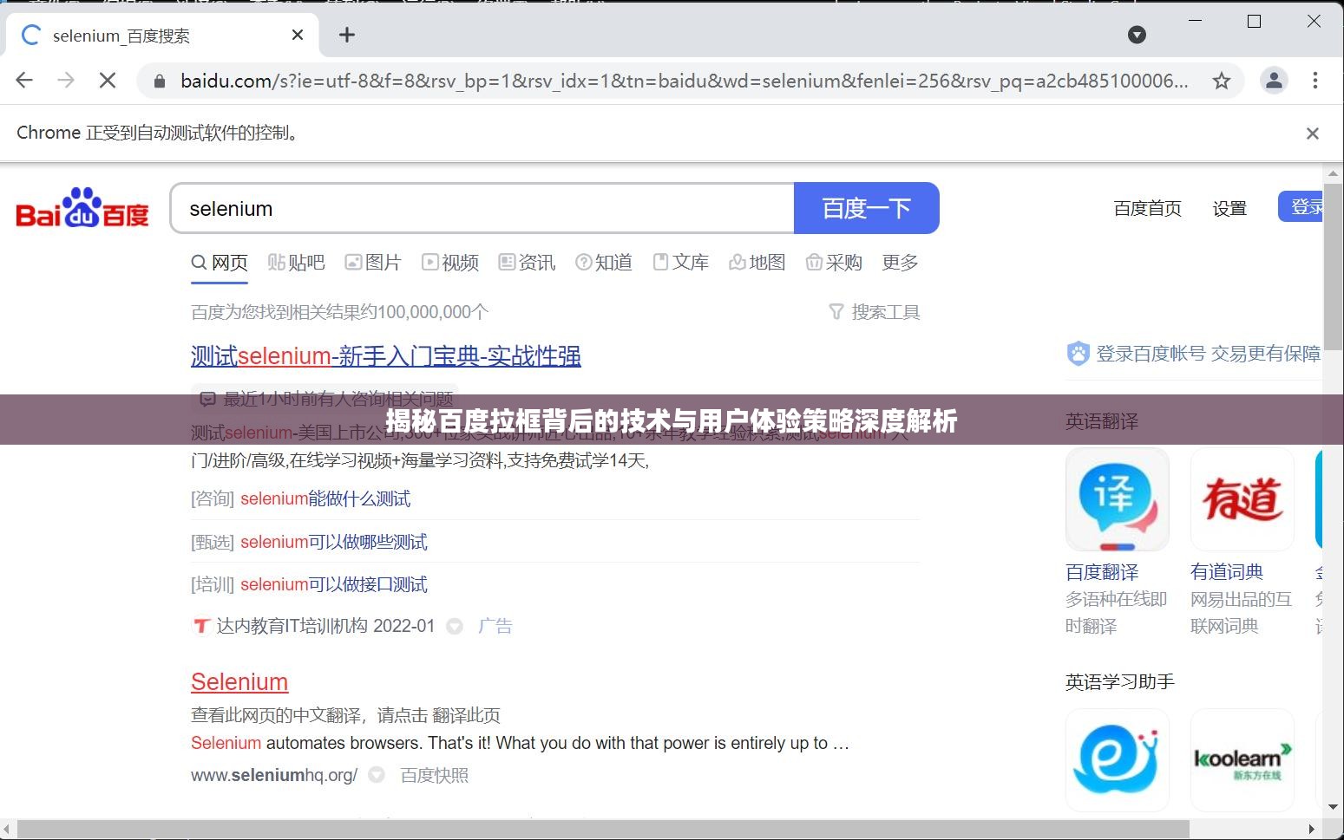
Task: Open Chrome three-dot menu
Action: [1315, 81]
